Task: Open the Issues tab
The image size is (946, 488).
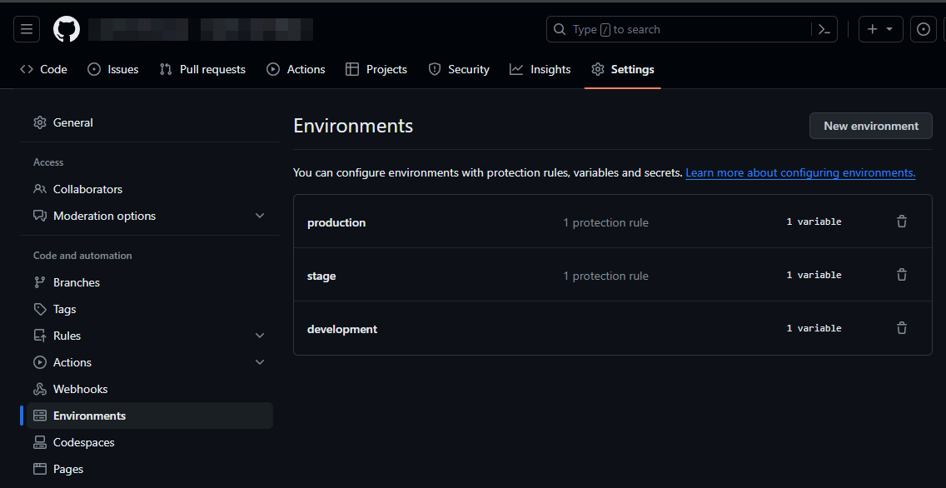Action: pyautogui.click(x=112, y=69)
